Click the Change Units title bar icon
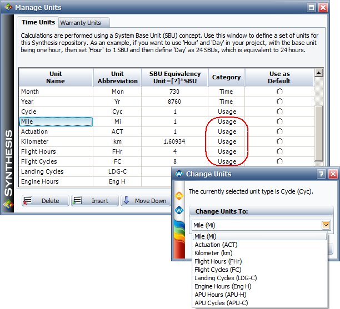This screenshot has height=309, width=340. coord(179,174)
